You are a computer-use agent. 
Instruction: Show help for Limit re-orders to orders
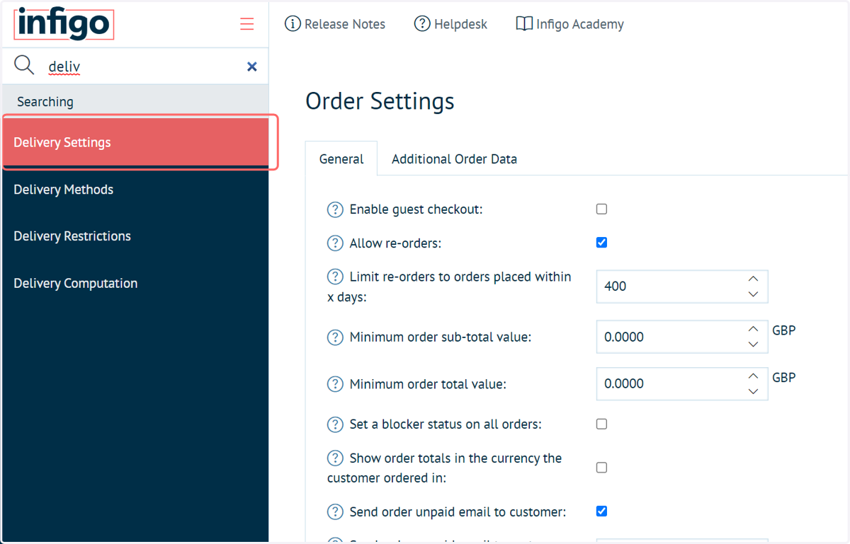click(x=335, y=277)
